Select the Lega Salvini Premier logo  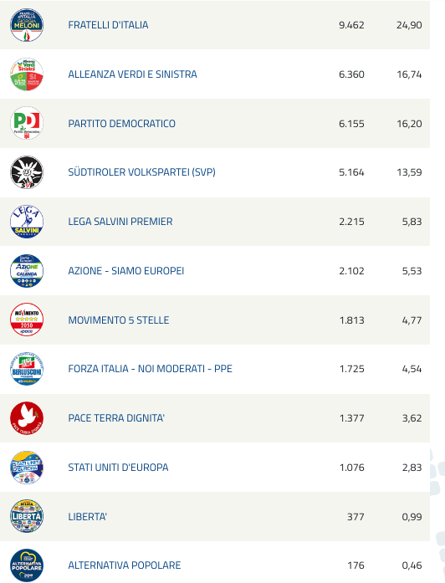[x=27, y=221]
